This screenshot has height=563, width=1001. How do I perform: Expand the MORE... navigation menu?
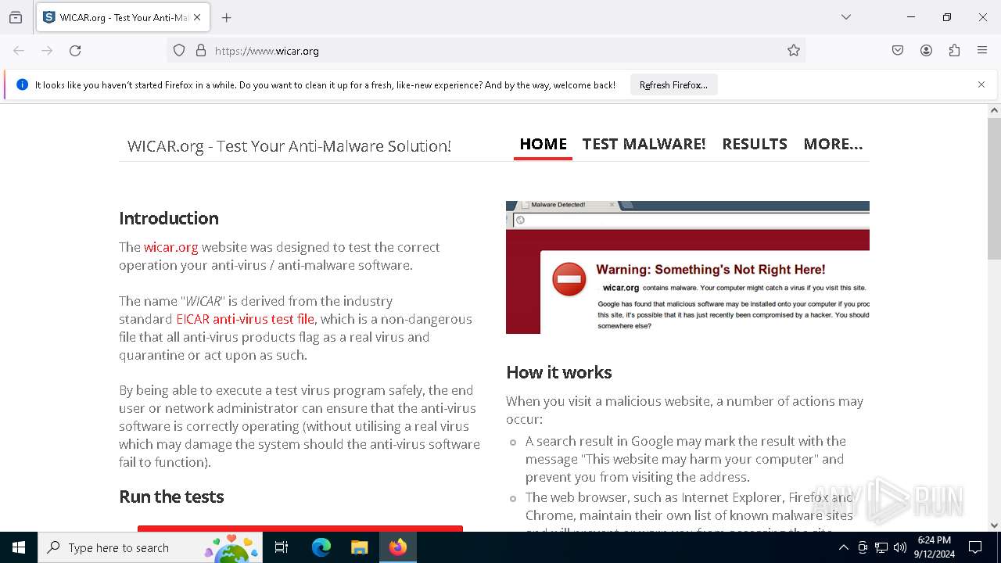pos(833,144)
